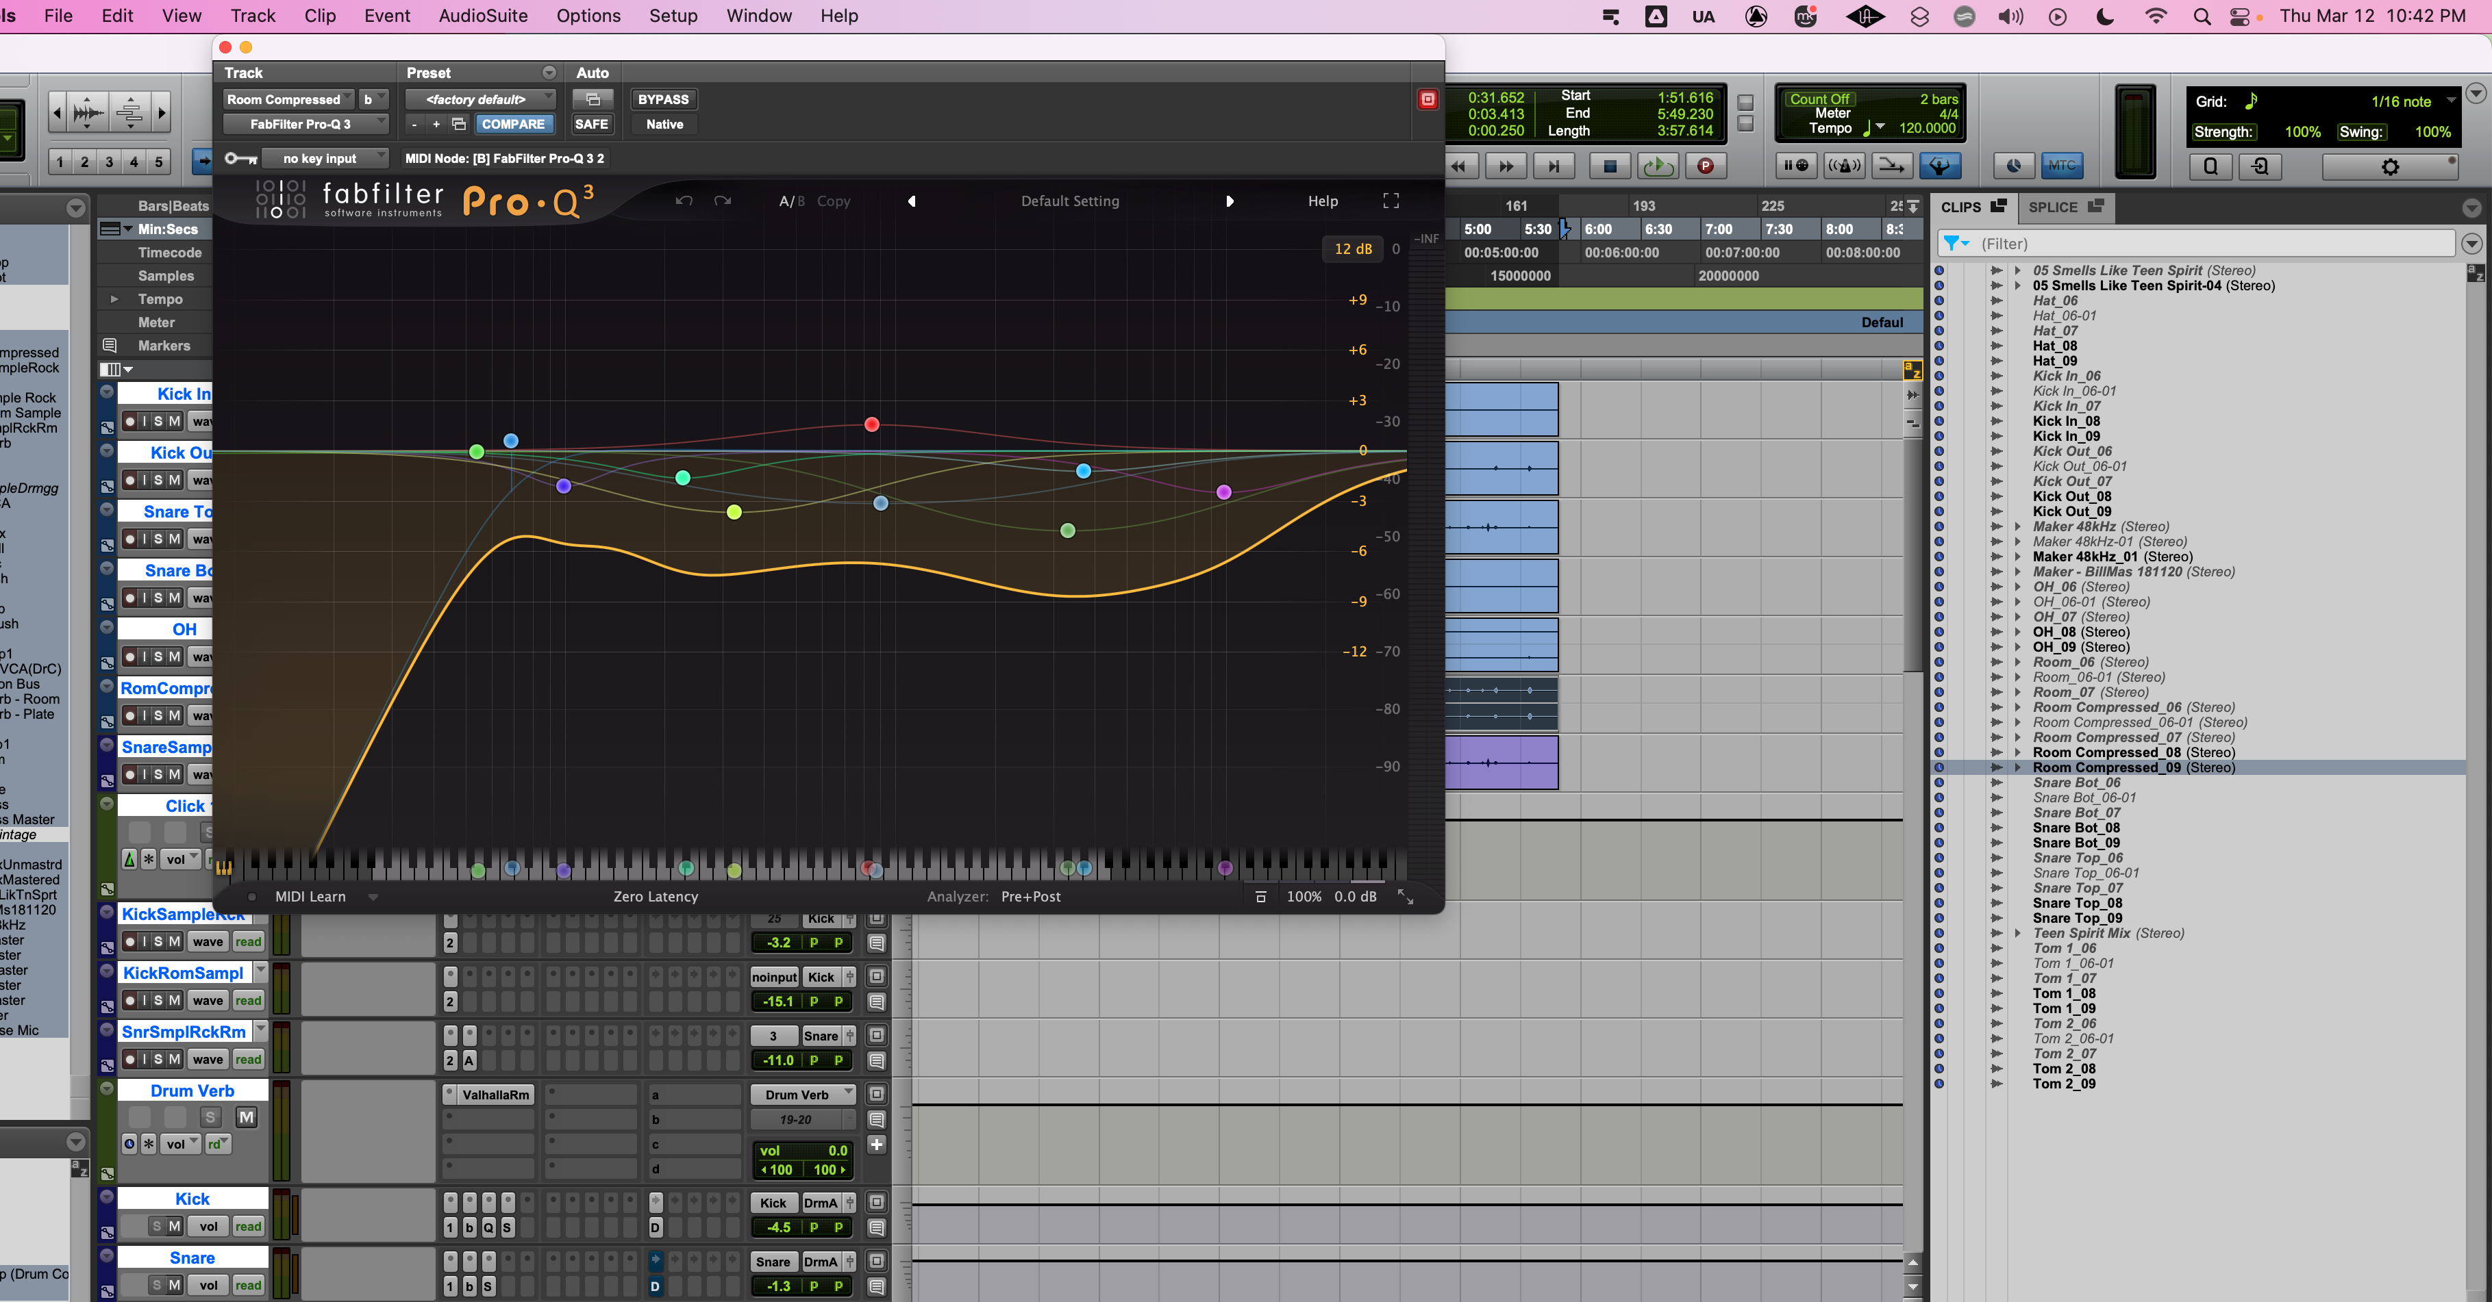Click the Pro-Q 3 redo arrow

click(723, 201)
